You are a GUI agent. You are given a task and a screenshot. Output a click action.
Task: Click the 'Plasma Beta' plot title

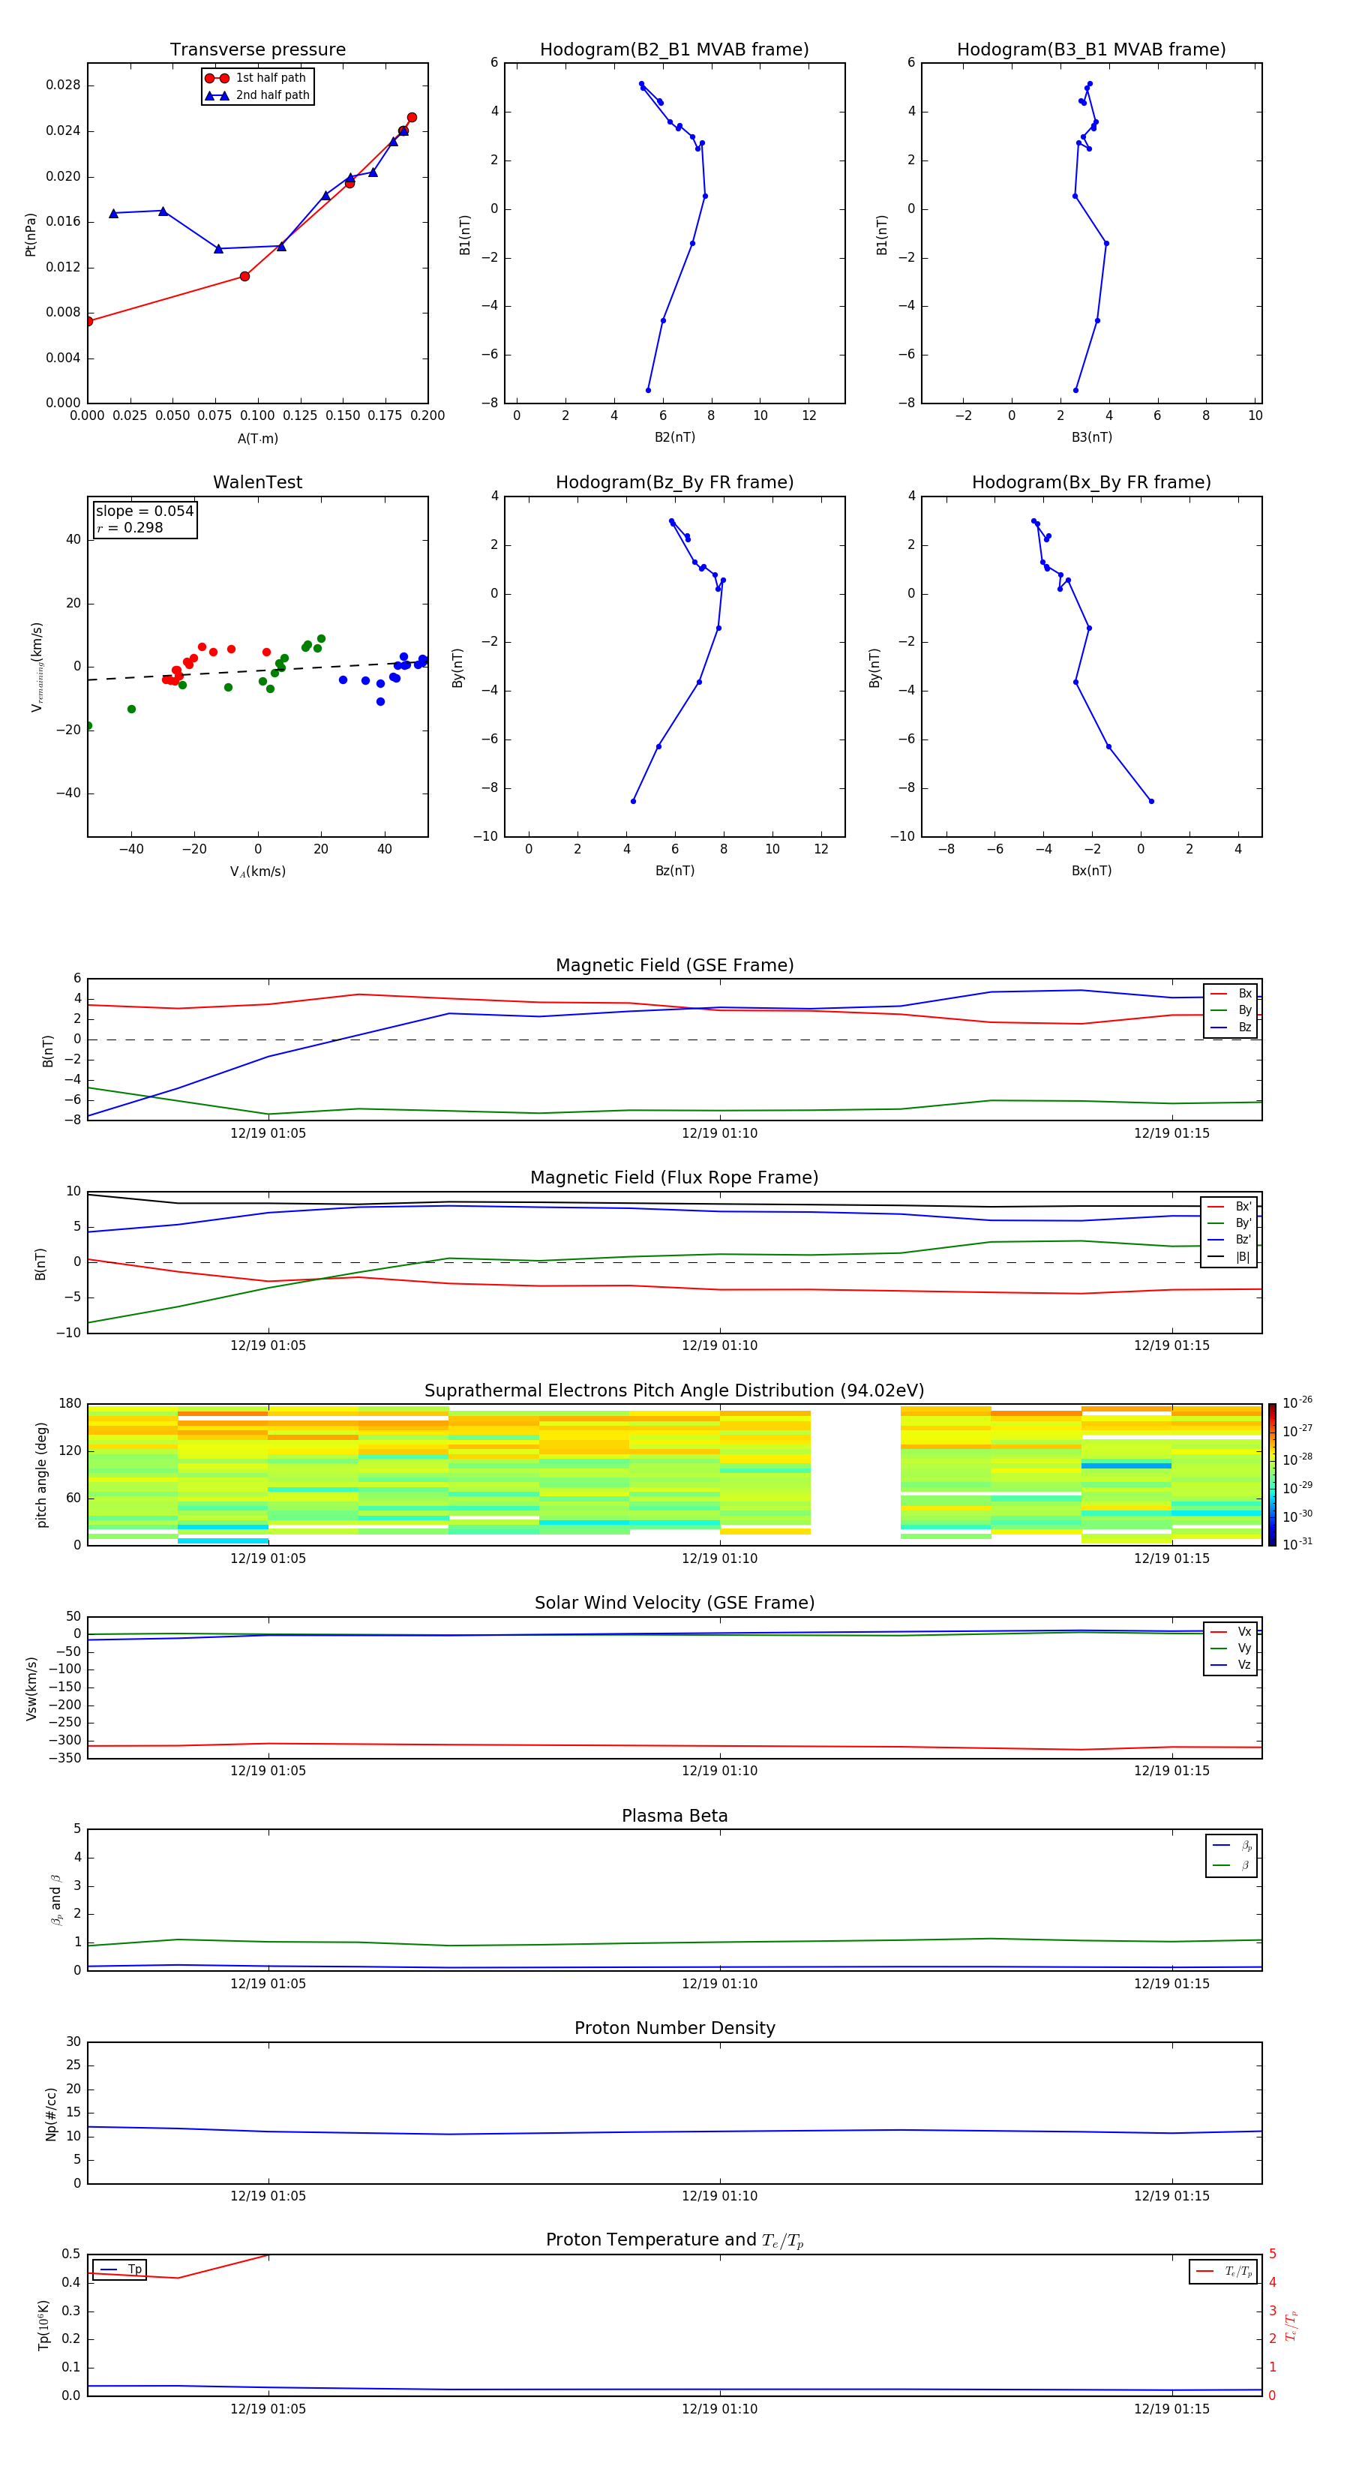click(674, 1816)
